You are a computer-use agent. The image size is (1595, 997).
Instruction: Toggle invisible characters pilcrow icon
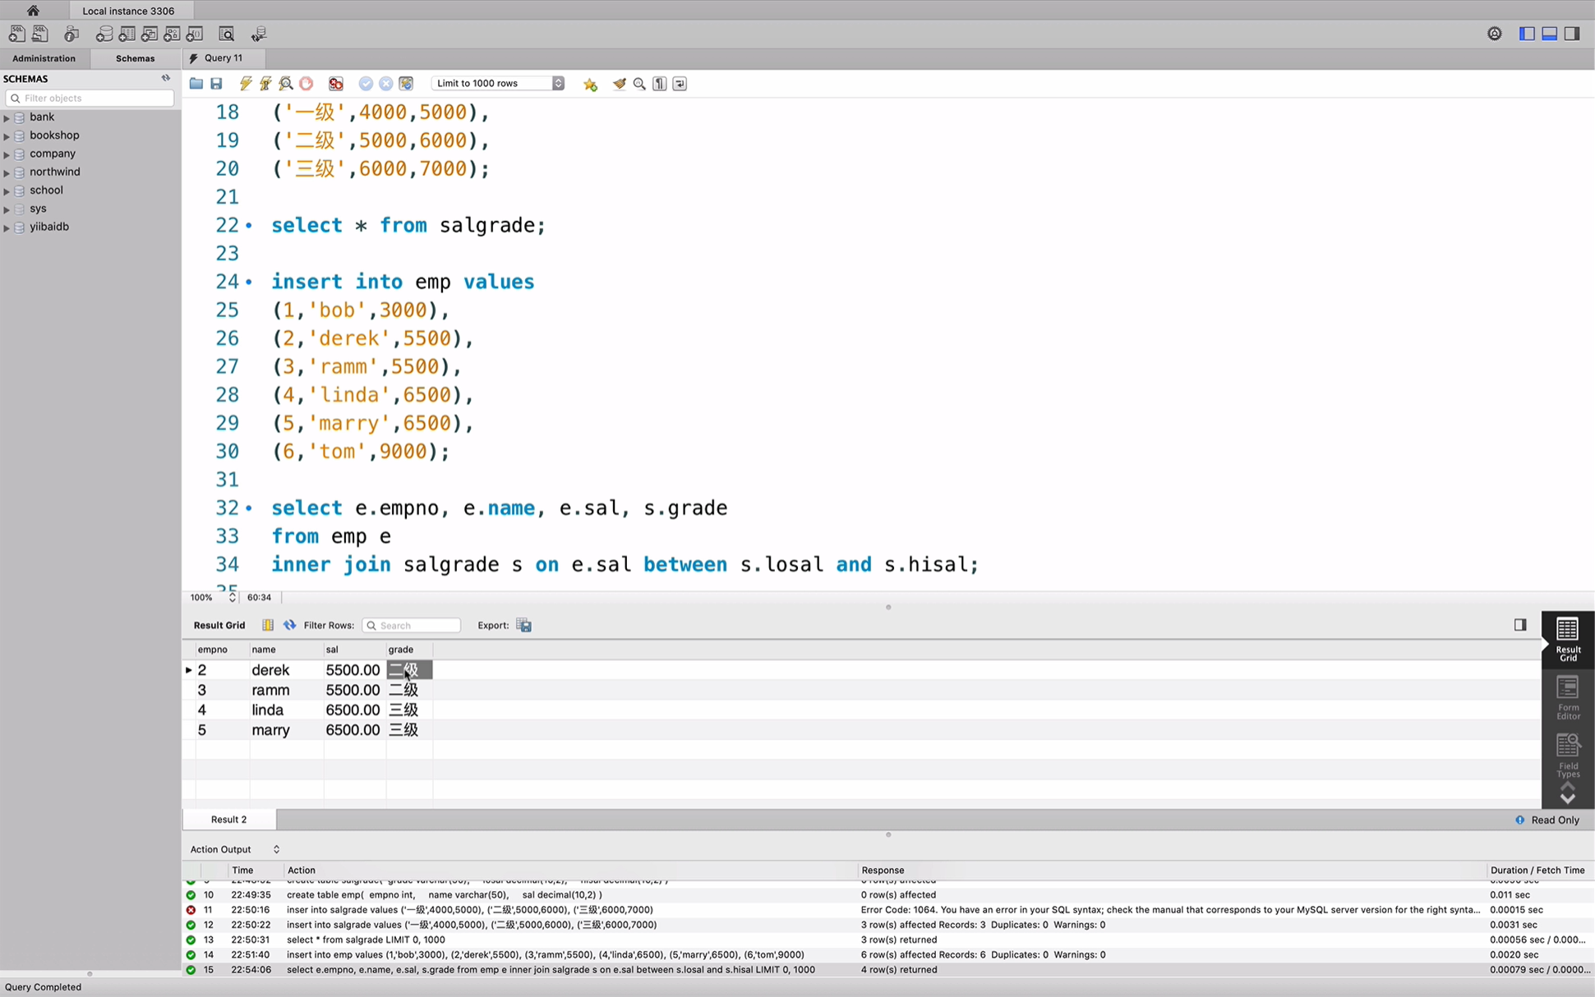pyautogui.click(x=659, y=84)
